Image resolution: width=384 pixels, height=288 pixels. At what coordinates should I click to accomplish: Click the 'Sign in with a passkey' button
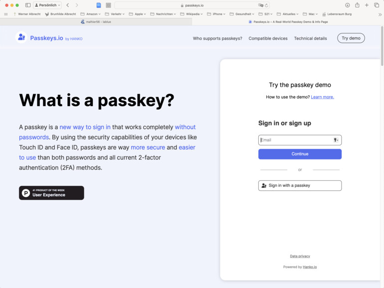pos(300,185)
